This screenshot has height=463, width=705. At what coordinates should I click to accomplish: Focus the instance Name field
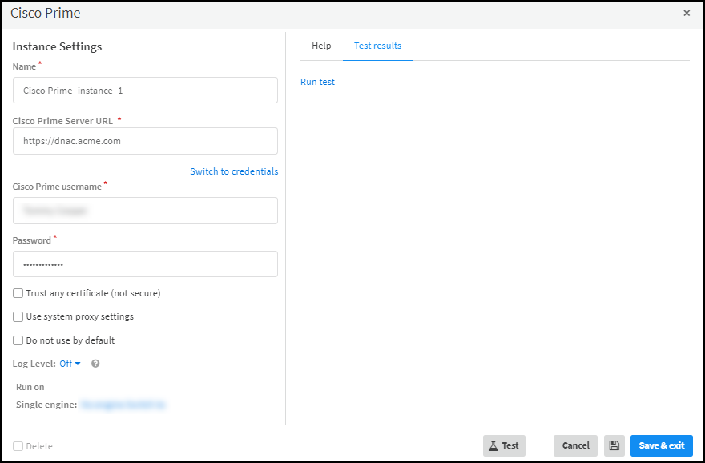pos(145,91)
